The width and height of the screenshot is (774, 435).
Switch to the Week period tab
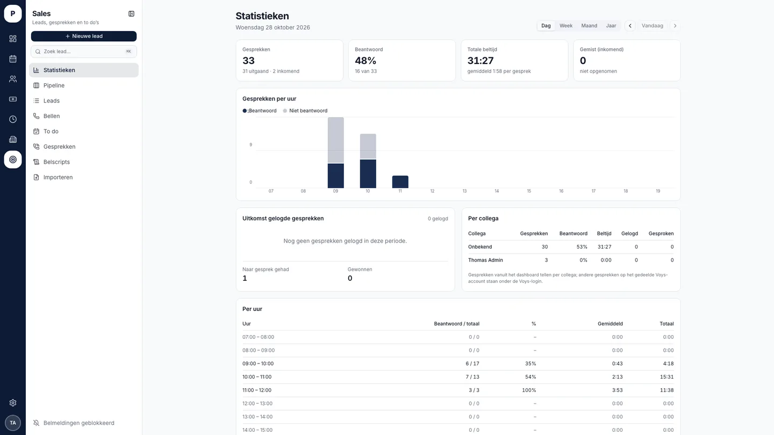coord(566,26)
